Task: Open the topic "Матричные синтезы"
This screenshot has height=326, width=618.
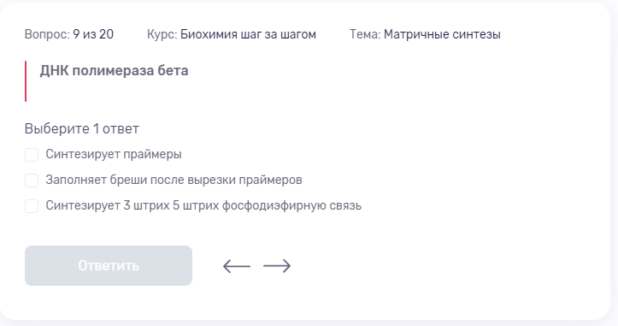Action: pyautogui.click(x=442, y=34)
